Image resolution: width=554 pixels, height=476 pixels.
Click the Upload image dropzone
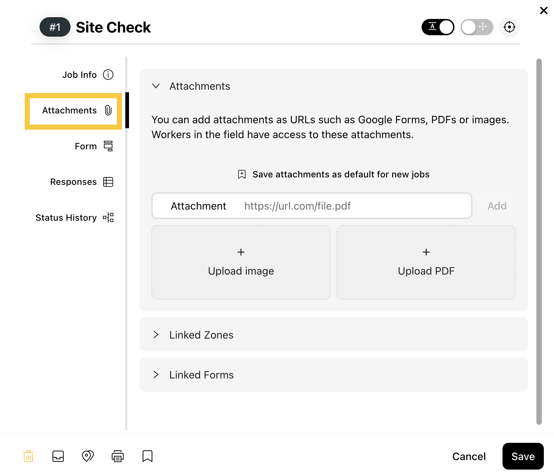point(241,262)
